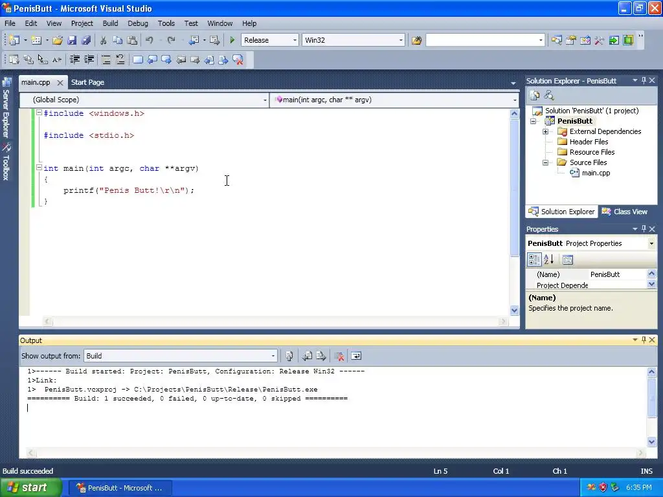The width and height of the screenshot is (663, 497).
Task: Open the Toolbox side tab
Action: (6, 162)
